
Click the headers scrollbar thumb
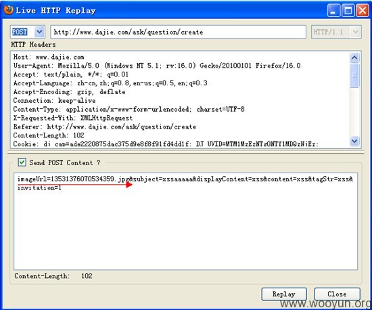coord(354,75)
